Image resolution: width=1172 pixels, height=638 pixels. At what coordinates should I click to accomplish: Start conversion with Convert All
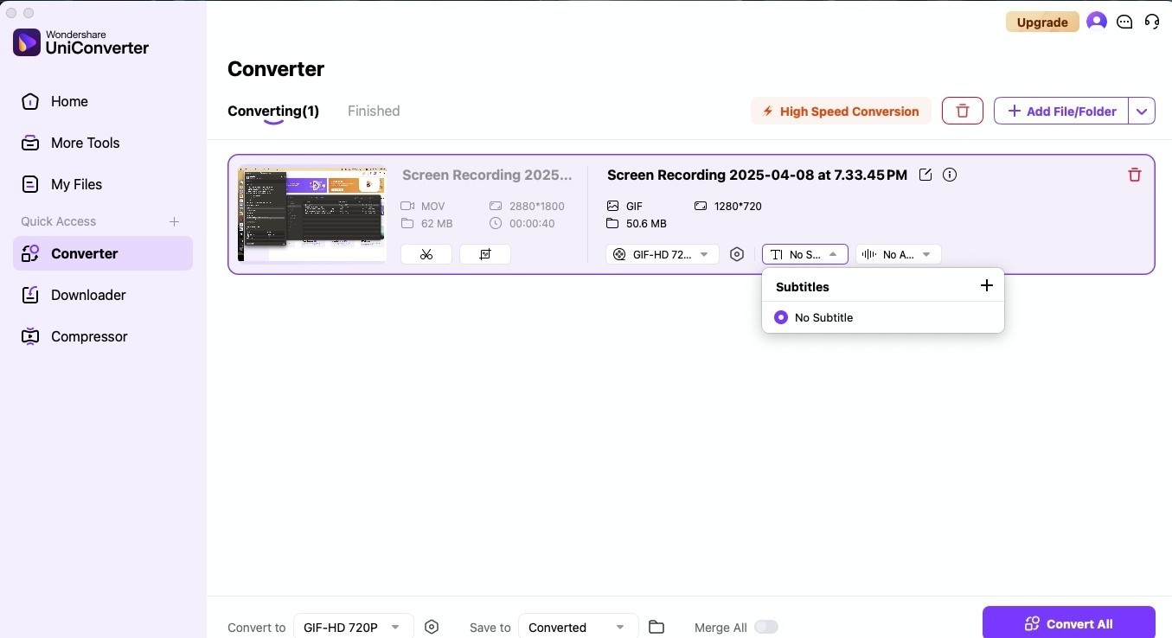1068,623
